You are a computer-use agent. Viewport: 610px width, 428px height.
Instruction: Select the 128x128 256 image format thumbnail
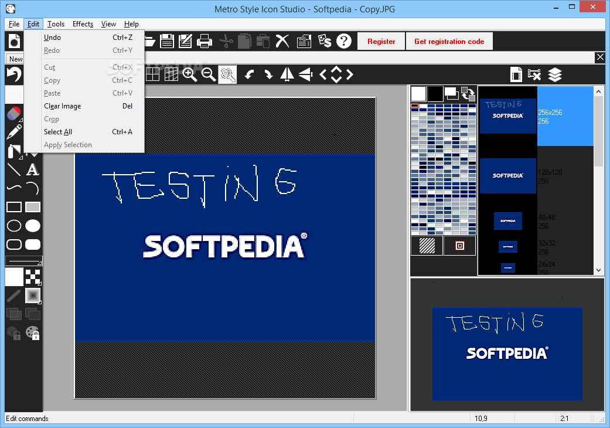tap(508, 176)
